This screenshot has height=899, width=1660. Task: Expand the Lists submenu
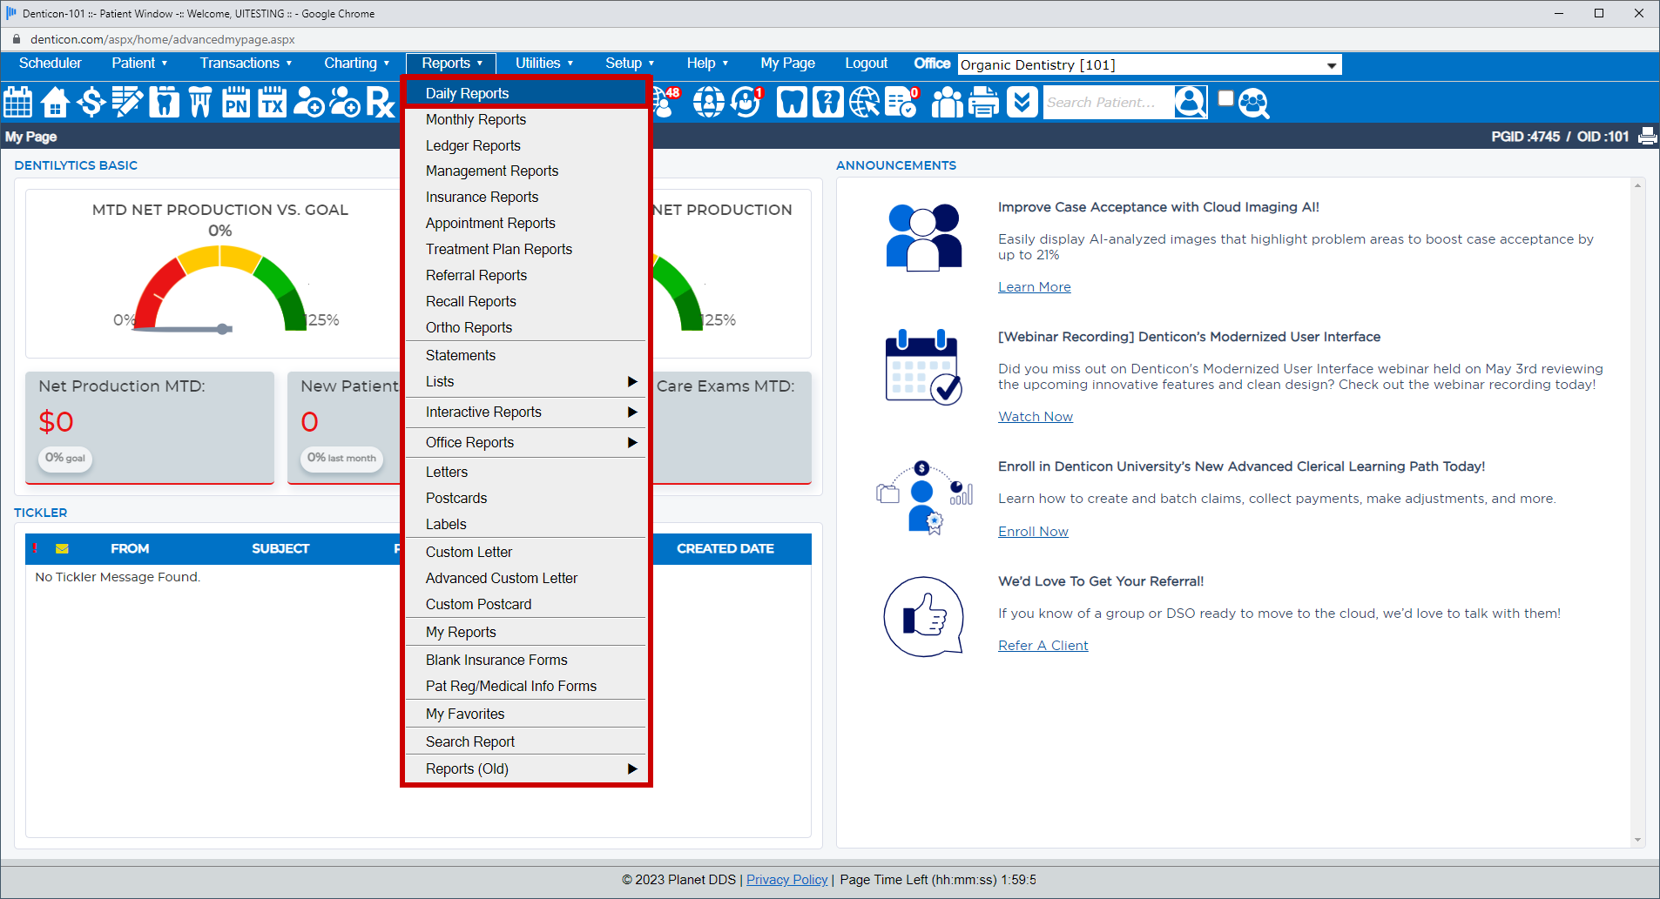click(526, 382)
